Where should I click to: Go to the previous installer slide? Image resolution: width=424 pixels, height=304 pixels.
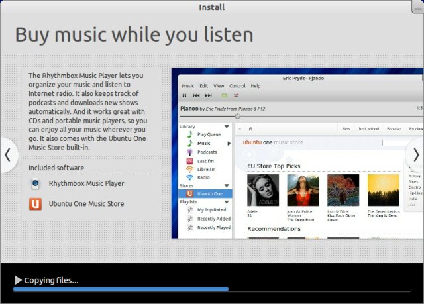click(x=7, y=155)
